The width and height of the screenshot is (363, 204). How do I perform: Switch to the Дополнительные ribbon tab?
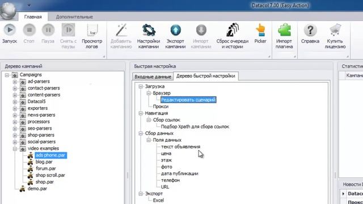click(74, 17)
